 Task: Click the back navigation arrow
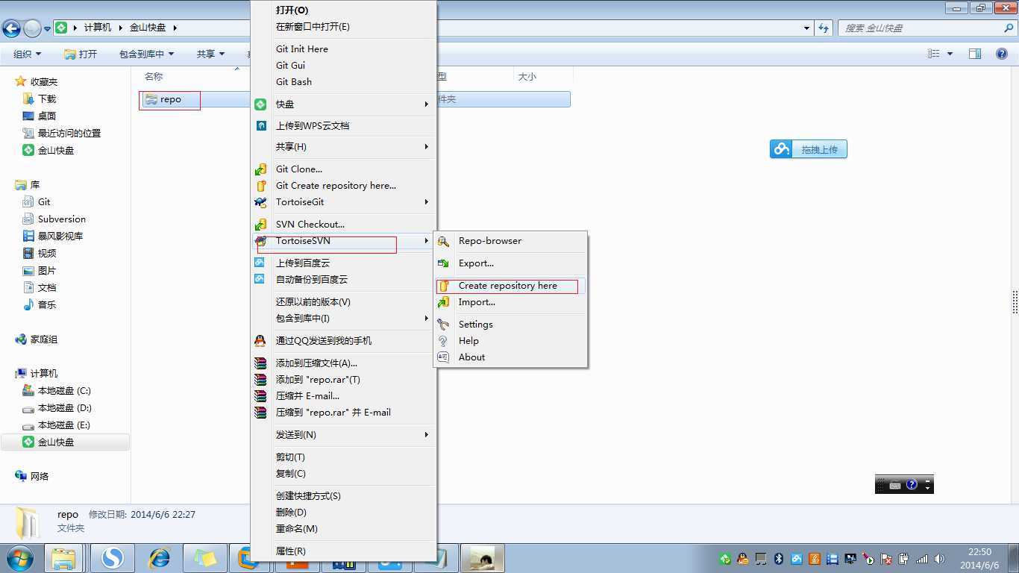(11, 28)
